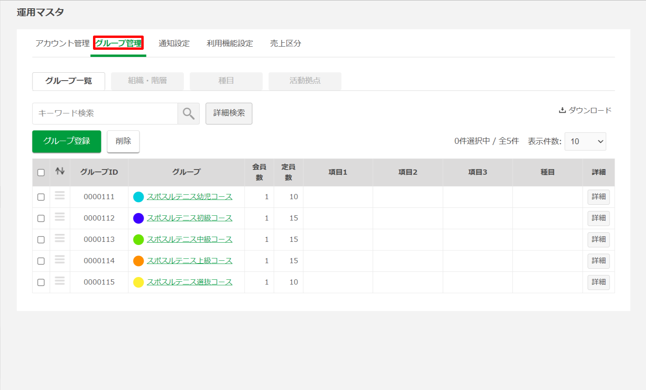Viewport: 646px width, 390px height.
Task: Click the green color dot for 中級コース
Action: tap(139, 239)
